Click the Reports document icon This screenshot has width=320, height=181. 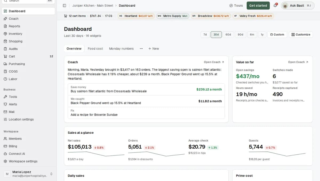click(5, 26)
